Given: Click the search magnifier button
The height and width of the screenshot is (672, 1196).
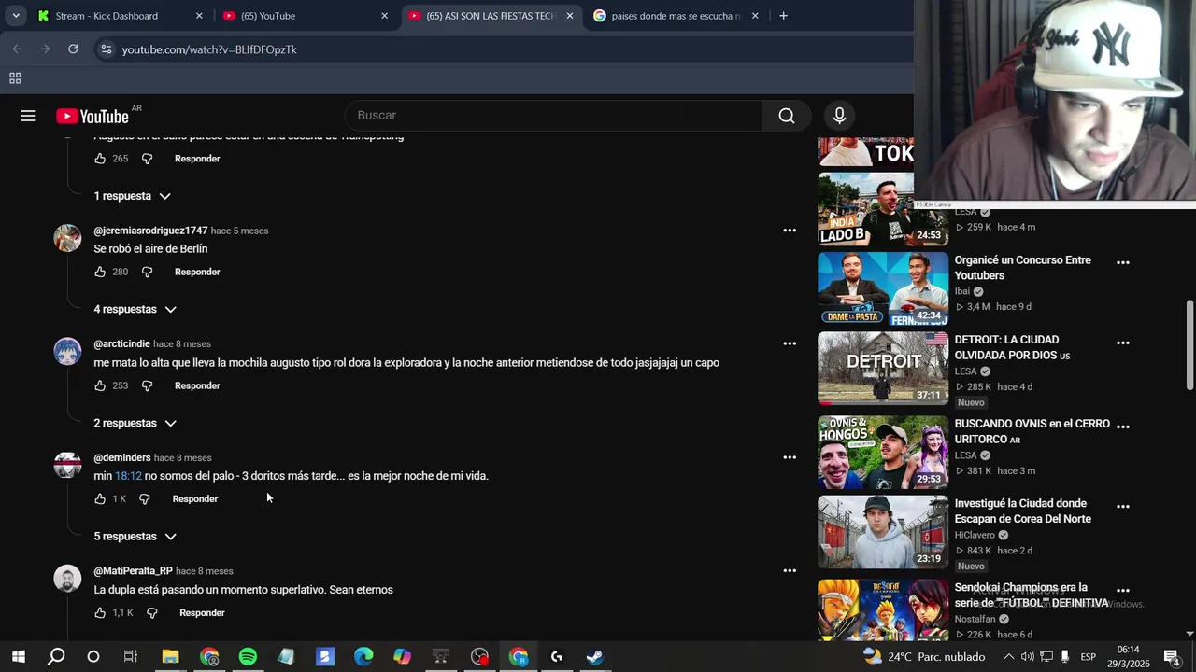Looking at the screenshot, I should 787,116.
